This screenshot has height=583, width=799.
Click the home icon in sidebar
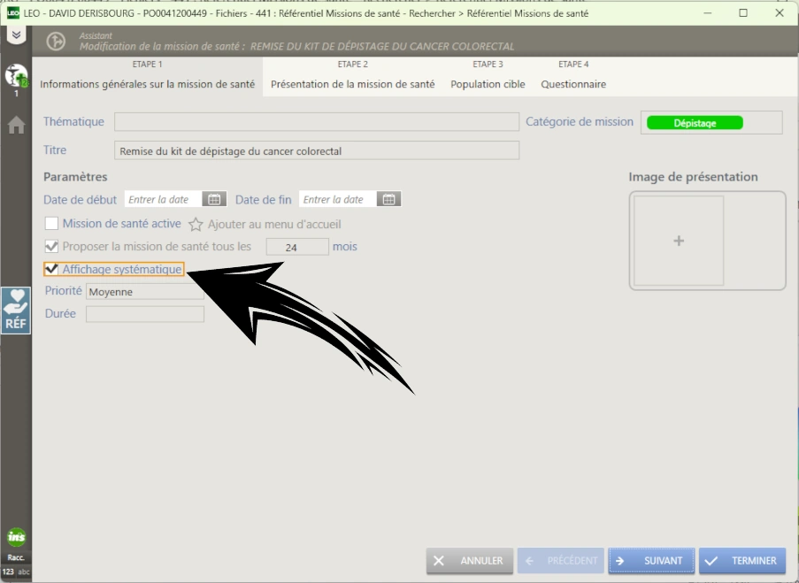point(16,126)
